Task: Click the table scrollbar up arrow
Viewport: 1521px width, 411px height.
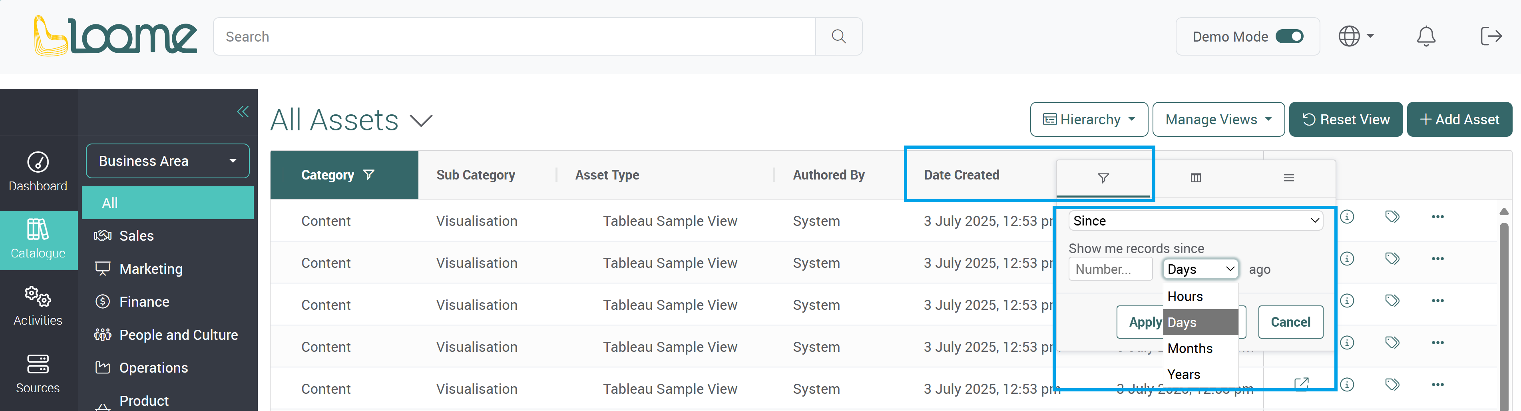Action: click(1504, 211)
